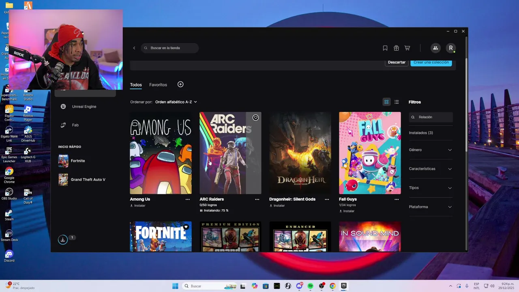Open the Among Us three-dots menu
519x292 pixels.
pos(187,200)
